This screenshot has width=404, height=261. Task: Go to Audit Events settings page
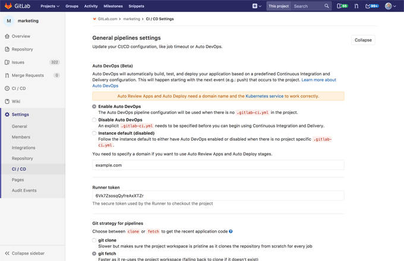(x=24, y=190)
